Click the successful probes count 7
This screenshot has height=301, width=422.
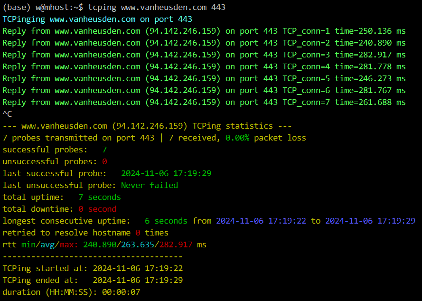tap(104, 150)
